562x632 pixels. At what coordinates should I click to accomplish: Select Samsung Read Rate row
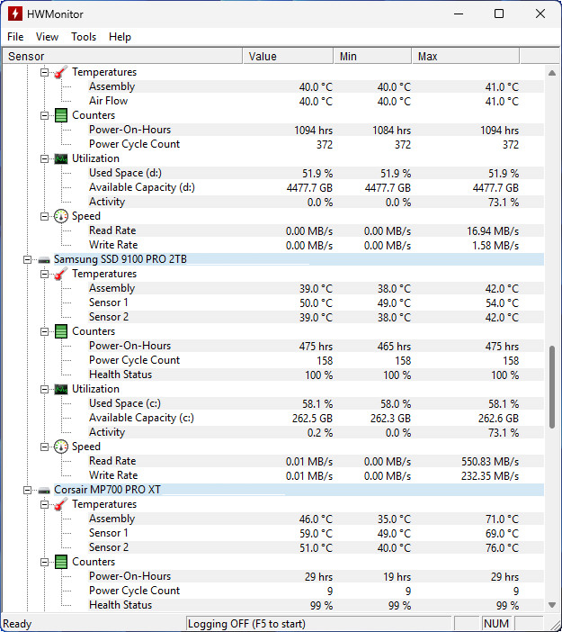point(316,461)
